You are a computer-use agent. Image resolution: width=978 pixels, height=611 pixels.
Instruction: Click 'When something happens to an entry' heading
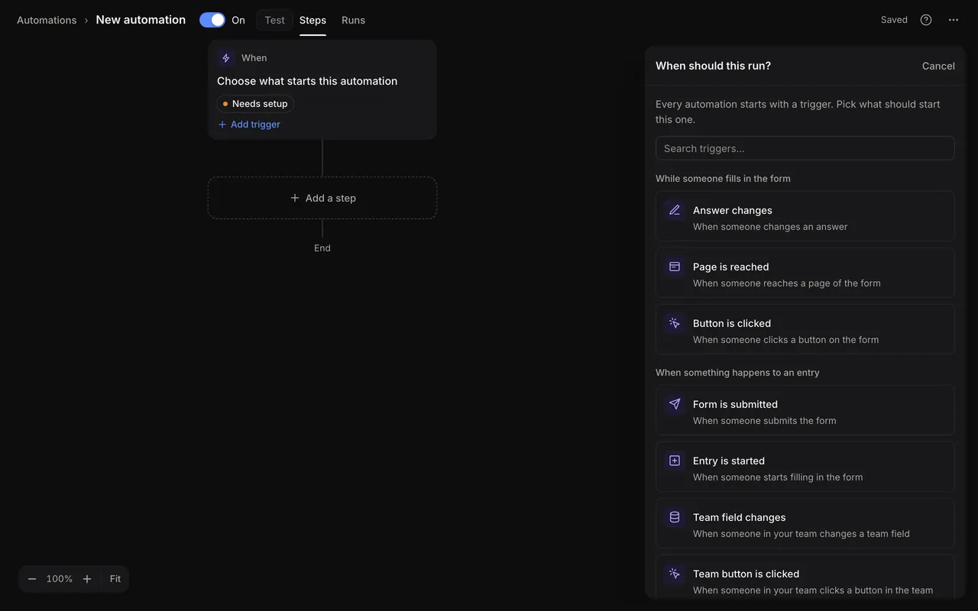[x=737, y=373]
